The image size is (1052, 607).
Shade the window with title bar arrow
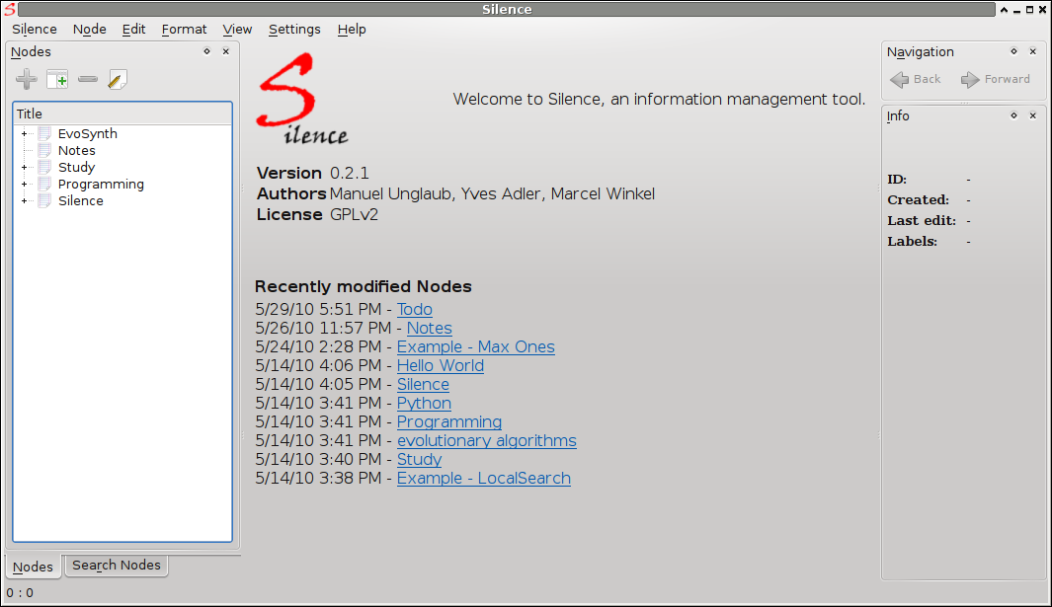point(1004,10)
